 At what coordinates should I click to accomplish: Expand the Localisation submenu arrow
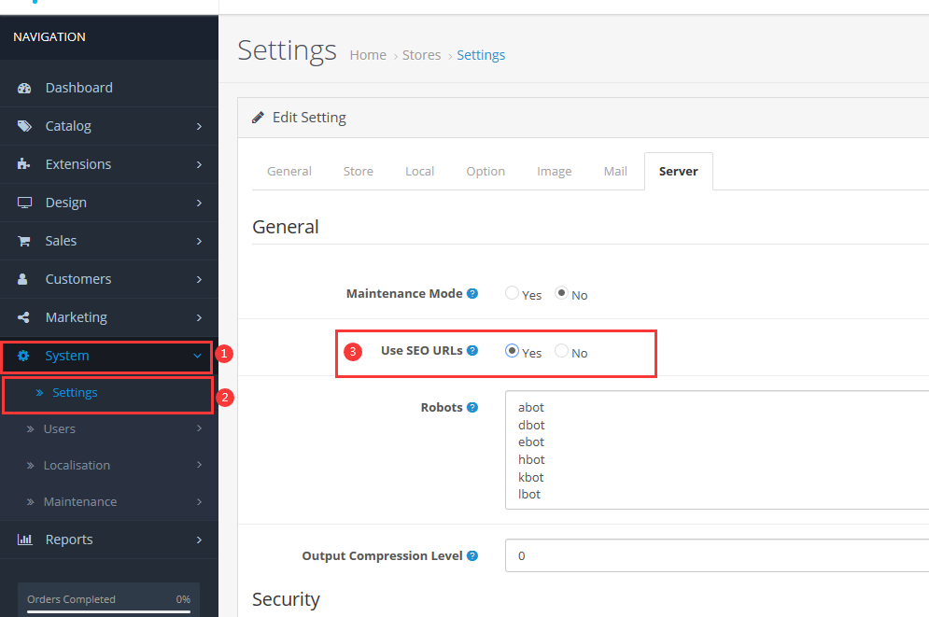pyautogui.click(x=199, y=465)
